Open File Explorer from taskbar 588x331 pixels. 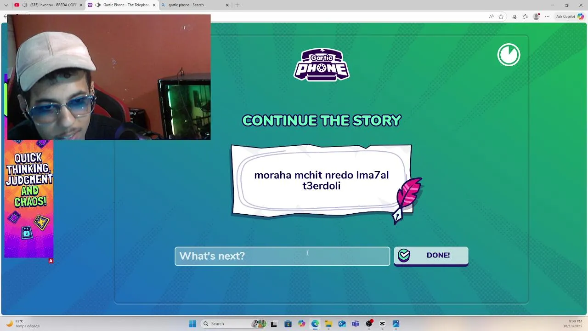pos(328,324)
